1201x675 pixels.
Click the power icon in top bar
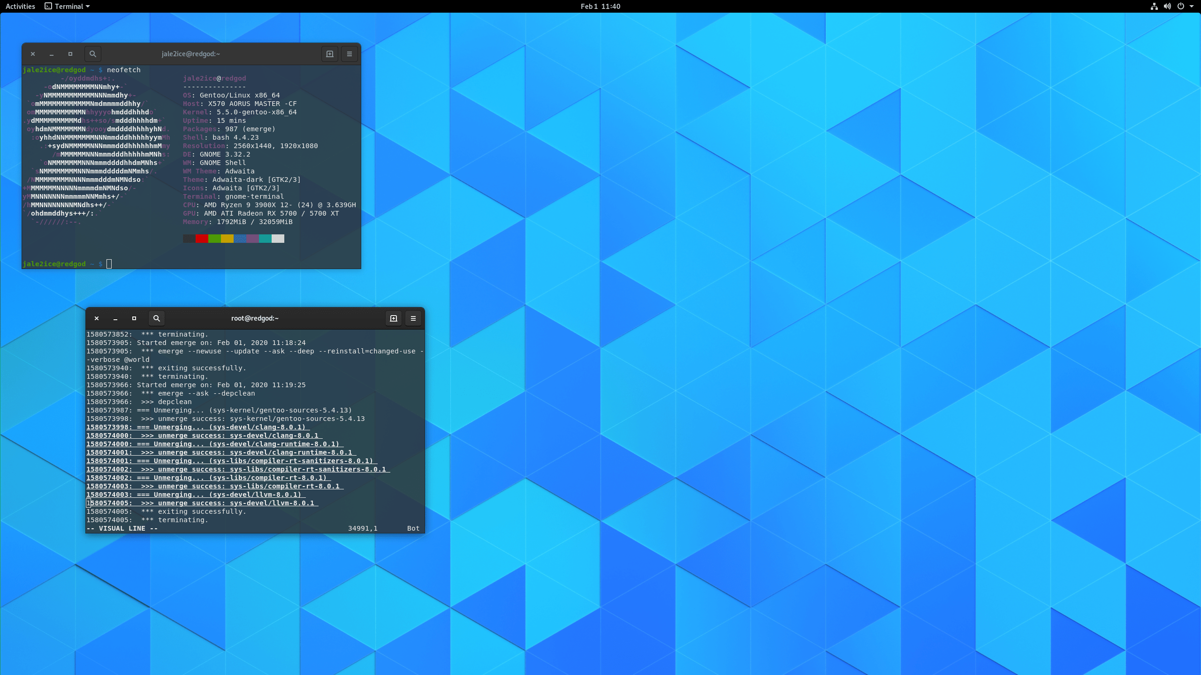[x=1181, y=6]
